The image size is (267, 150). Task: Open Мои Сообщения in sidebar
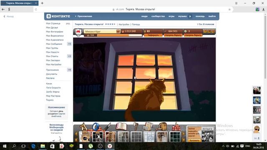54,44
